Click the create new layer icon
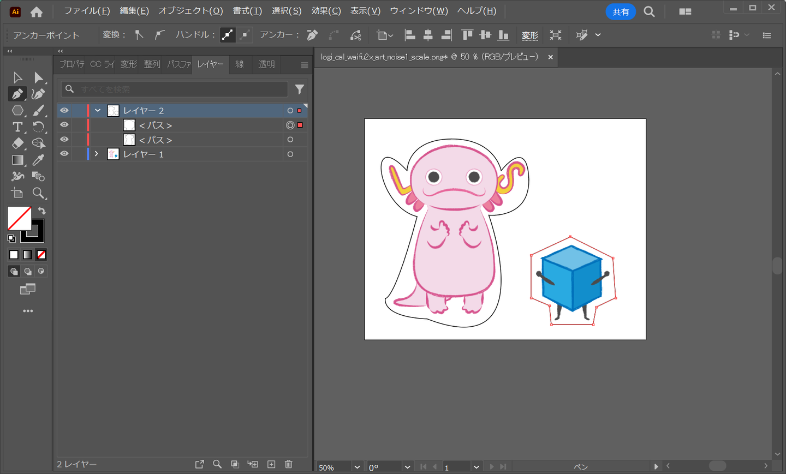Screen dimensions: 786x474 pyautogui.click(x=271, y=464)
